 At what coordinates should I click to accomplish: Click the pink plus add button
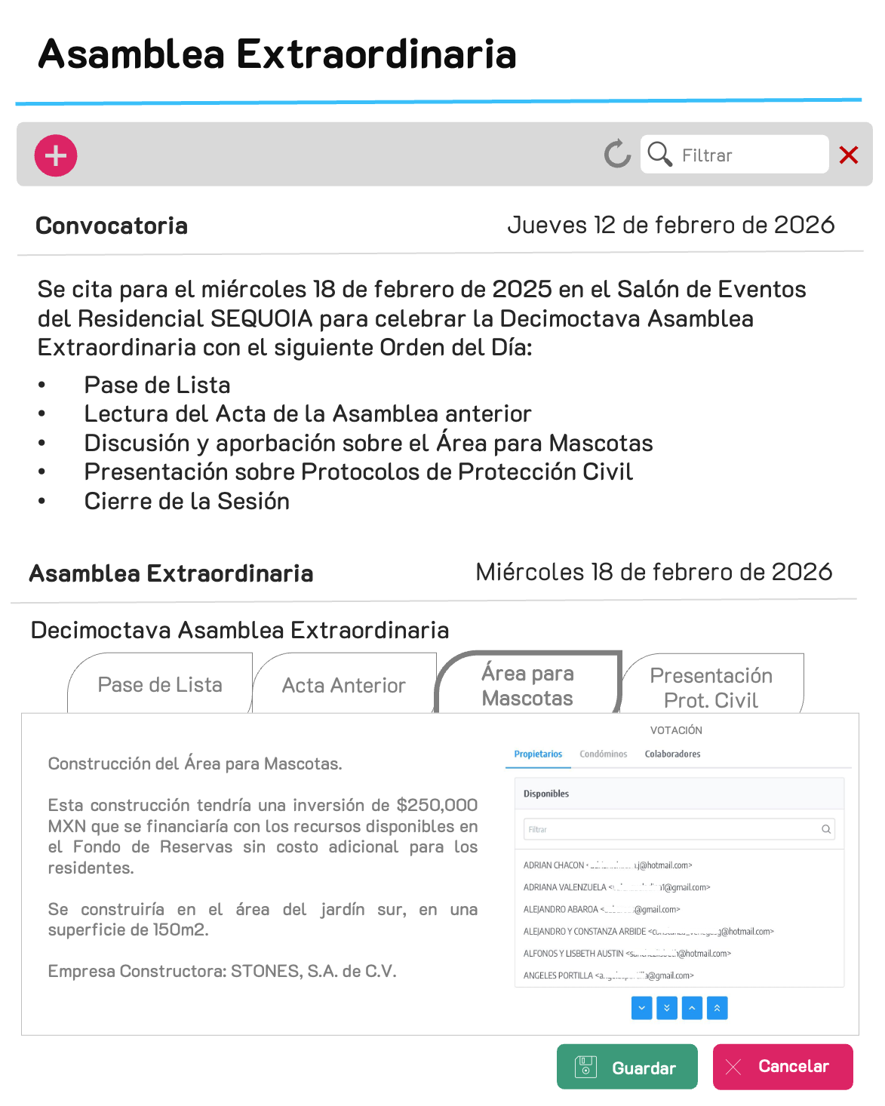(x=56, y=156)
